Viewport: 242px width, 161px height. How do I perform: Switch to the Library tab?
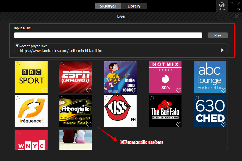134,6
